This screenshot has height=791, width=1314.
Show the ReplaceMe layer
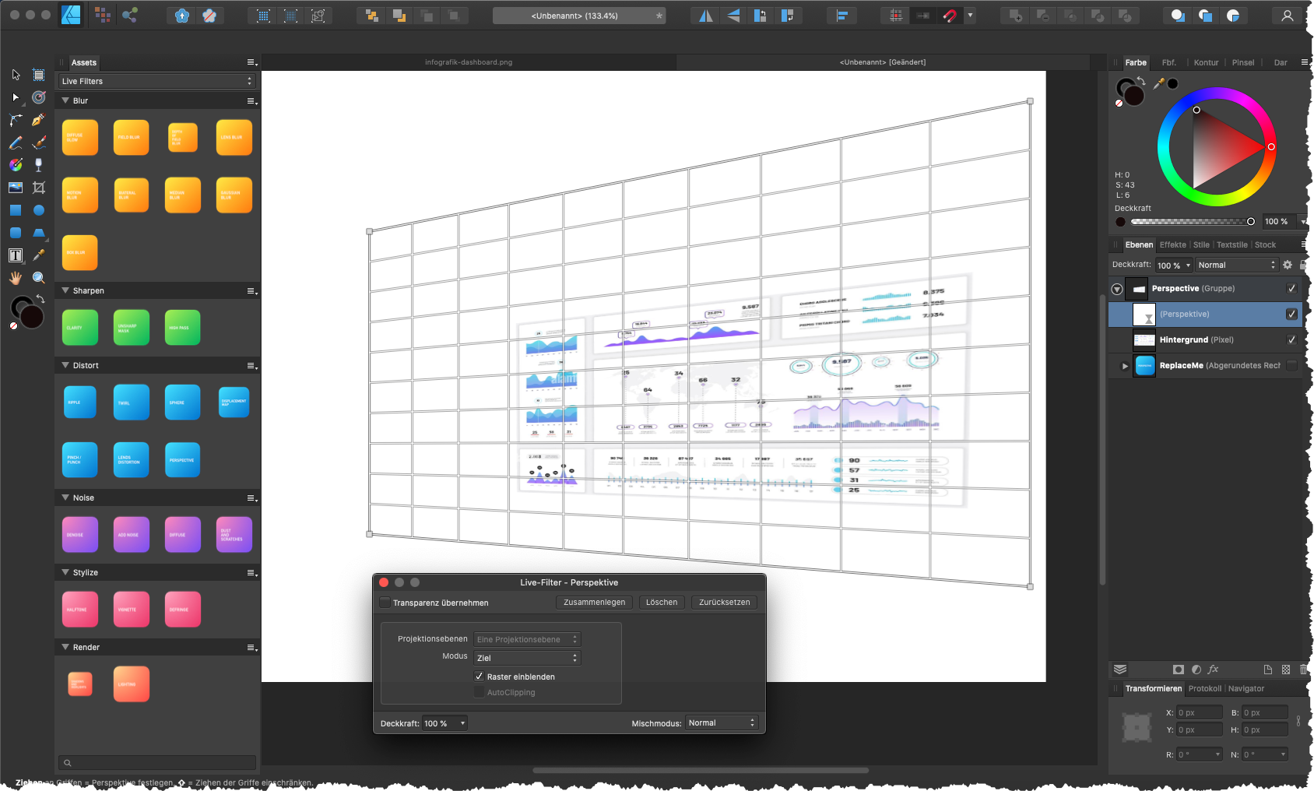(1291, 365)
